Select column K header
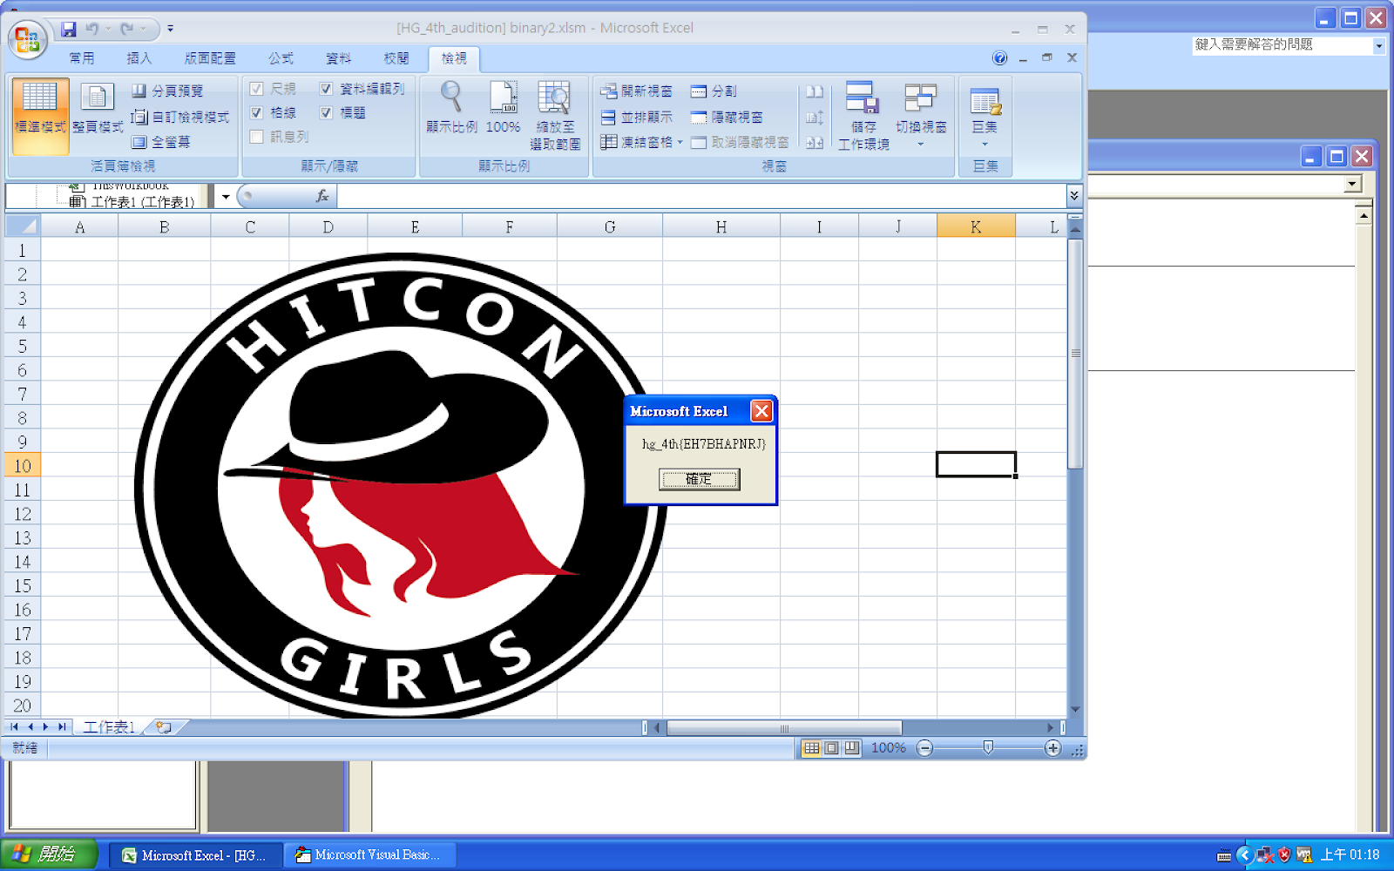 click(976, 226)
